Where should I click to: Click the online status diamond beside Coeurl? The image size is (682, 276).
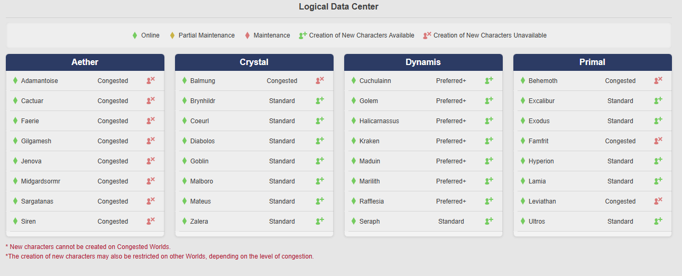coord(185,121)
